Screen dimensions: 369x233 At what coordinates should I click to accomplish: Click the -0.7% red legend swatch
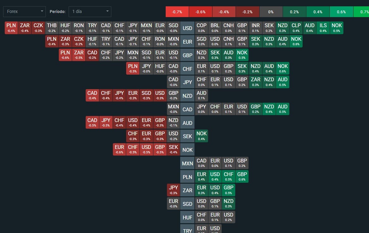point(177,12)
